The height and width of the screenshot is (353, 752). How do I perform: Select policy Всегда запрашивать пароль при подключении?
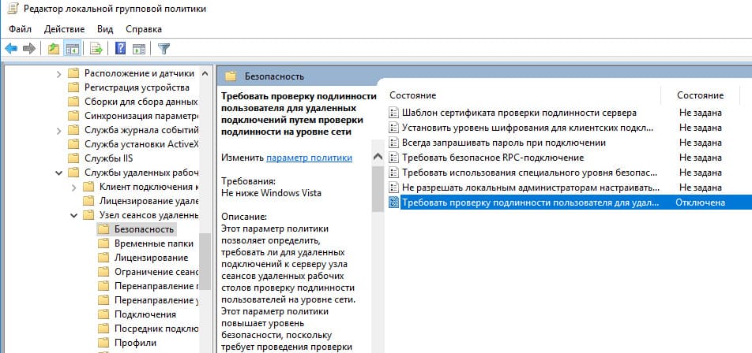coord(504,143)
